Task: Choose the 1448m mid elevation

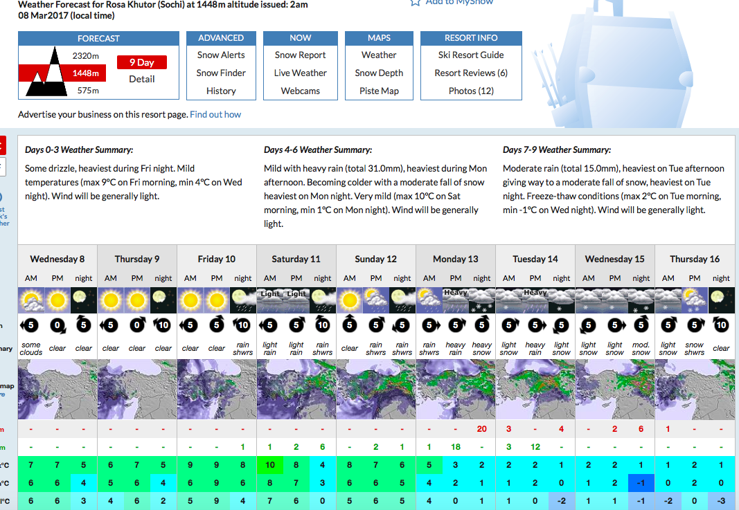Action: pos(86,73)
